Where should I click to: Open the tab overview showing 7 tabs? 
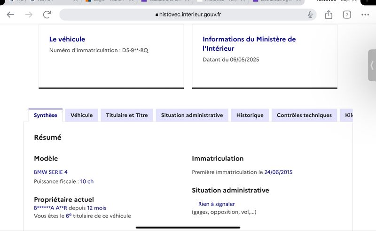[x=347, y=15]
